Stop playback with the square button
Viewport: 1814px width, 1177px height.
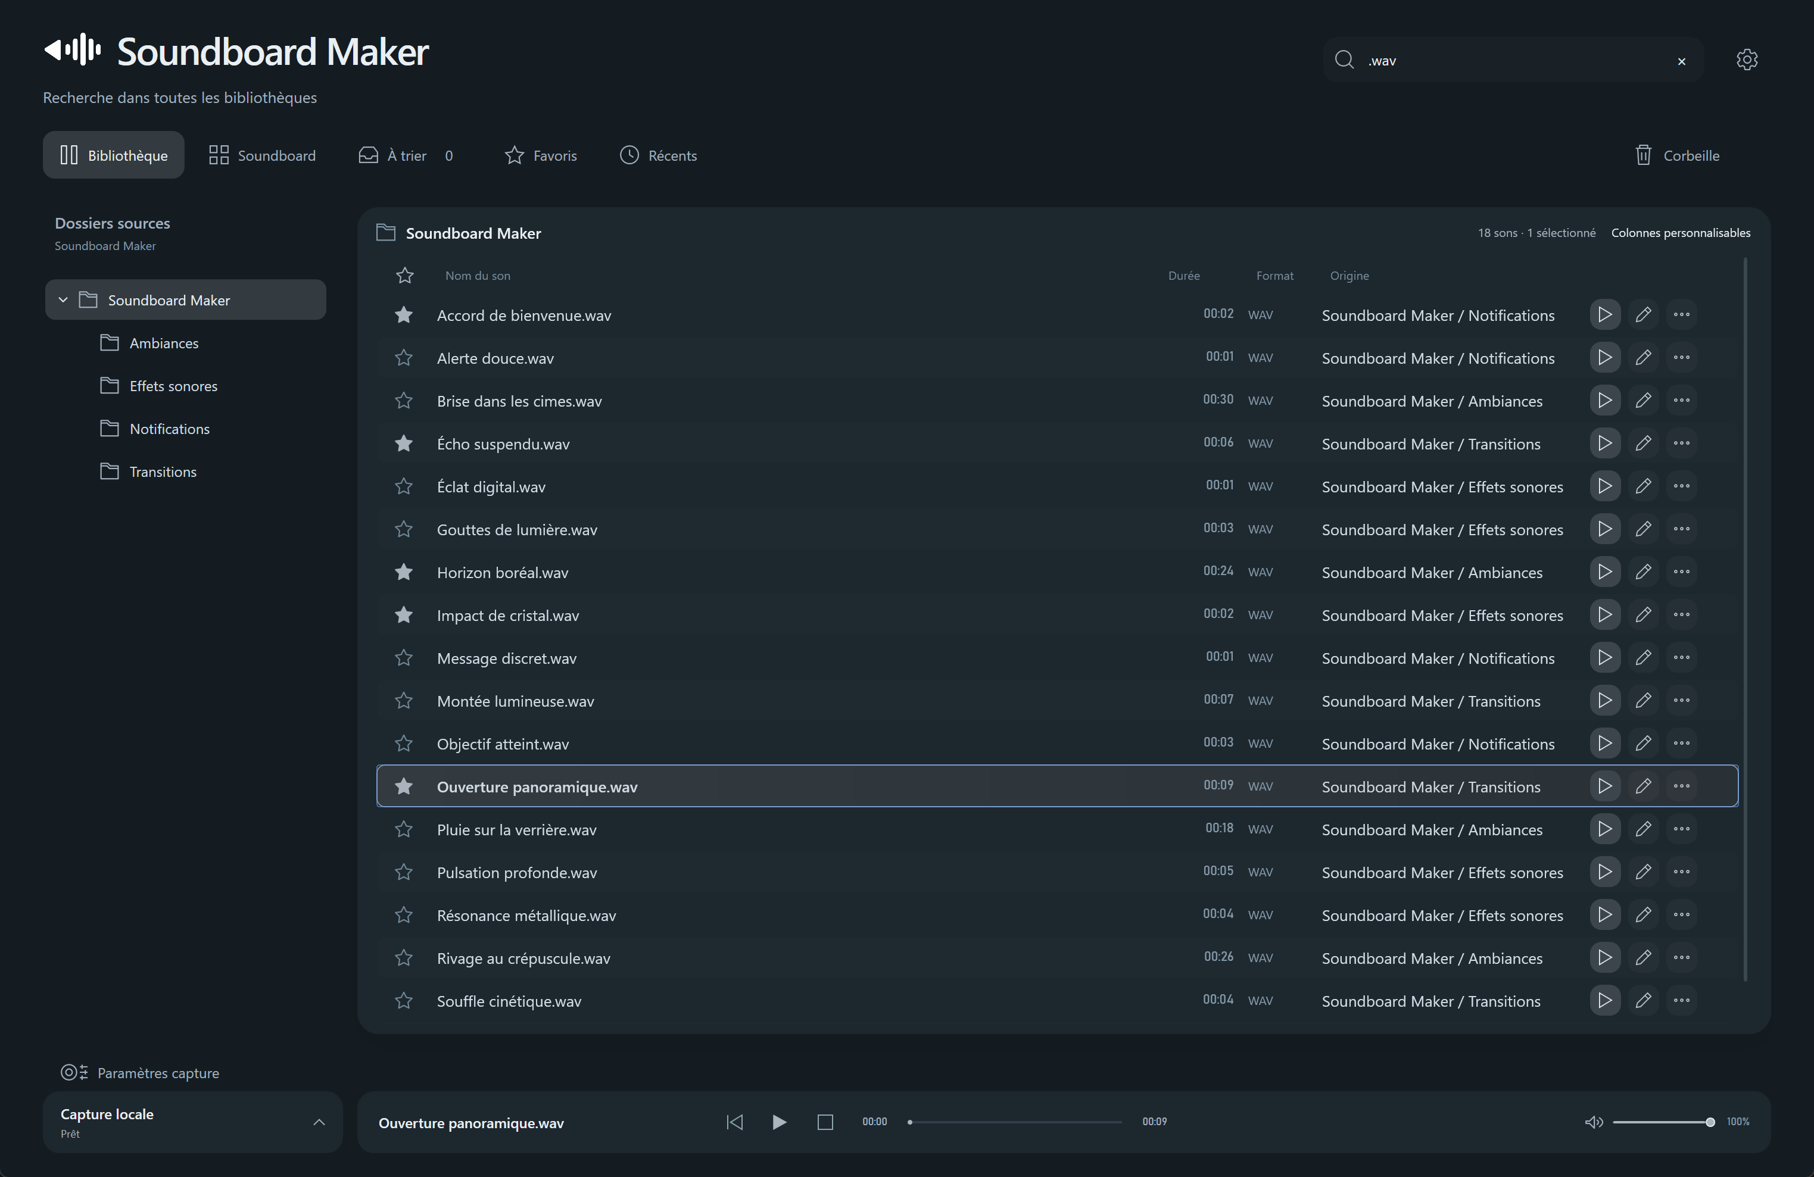[825, 1122]
